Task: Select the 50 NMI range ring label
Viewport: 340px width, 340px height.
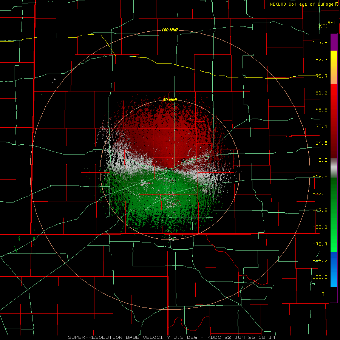Action: click(170, 100)
